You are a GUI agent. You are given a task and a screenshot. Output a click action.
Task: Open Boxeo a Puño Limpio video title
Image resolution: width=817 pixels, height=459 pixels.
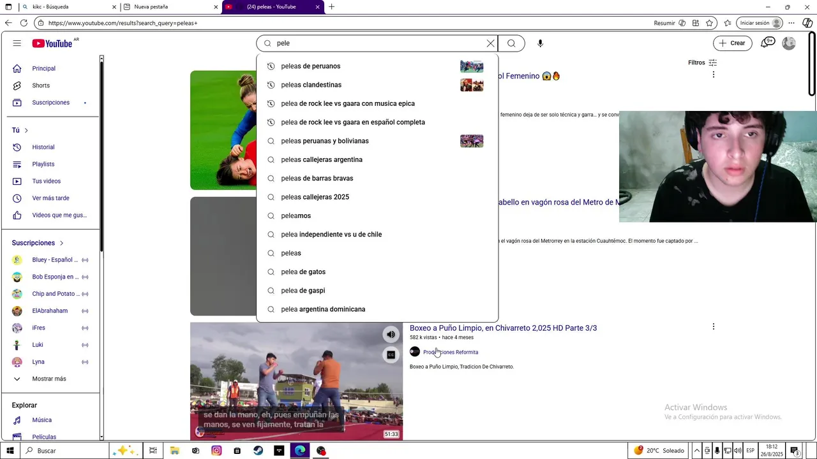(503, 328)
